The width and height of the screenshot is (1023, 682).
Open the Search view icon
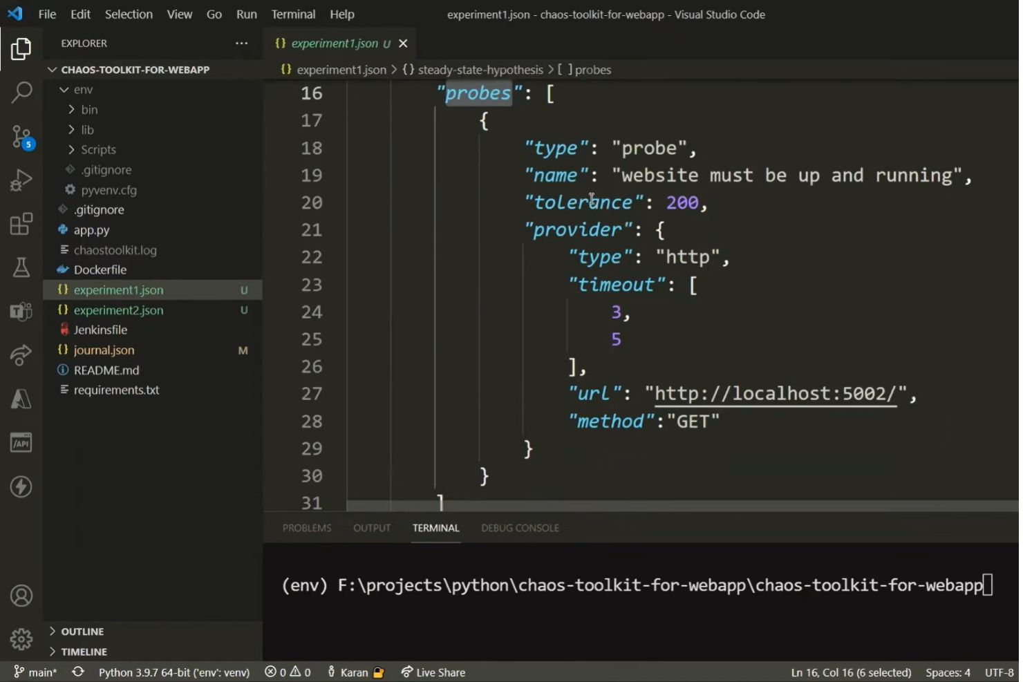pyautogui.click(x=21, y=92)
